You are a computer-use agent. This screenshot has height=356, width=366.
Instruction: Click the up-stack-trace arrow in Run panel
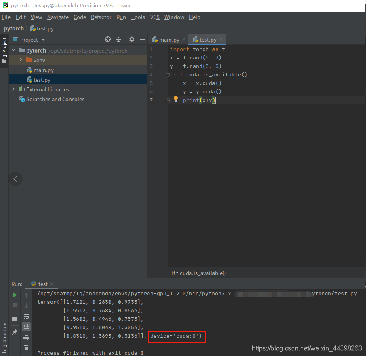pos(26,295)
